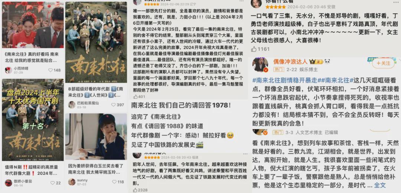The width and height of the screenshot is (401, 193).
Task: Tap the heart icon showing 397 likes
Action: 114,105
